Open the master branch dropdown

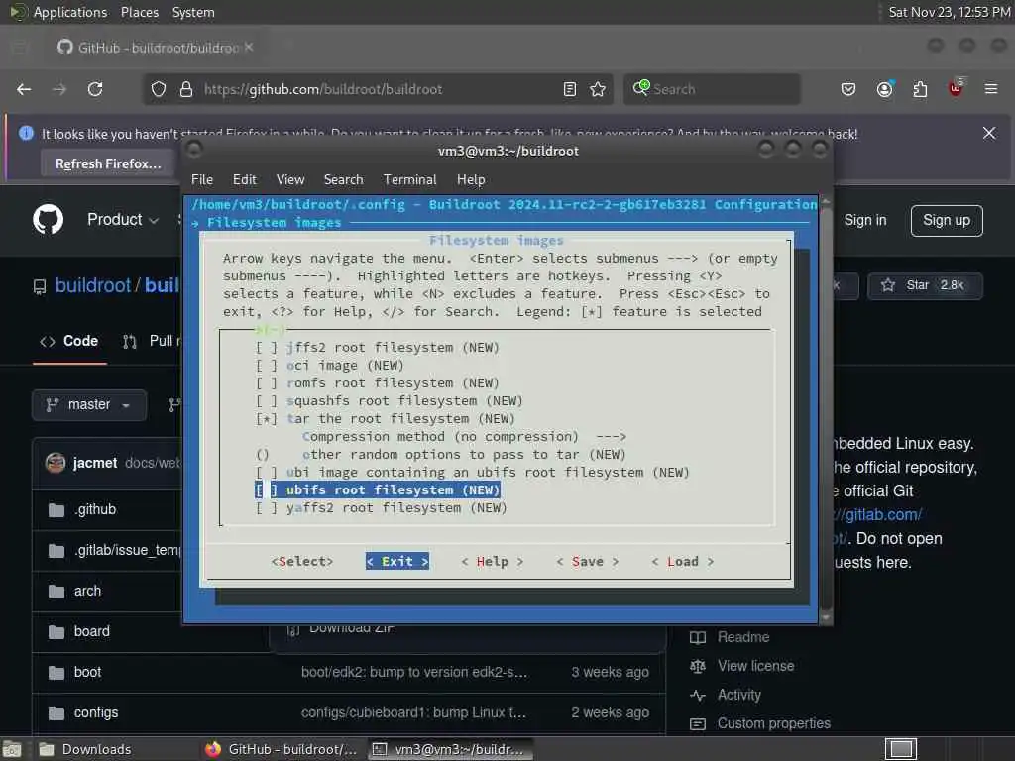[88, 405]
